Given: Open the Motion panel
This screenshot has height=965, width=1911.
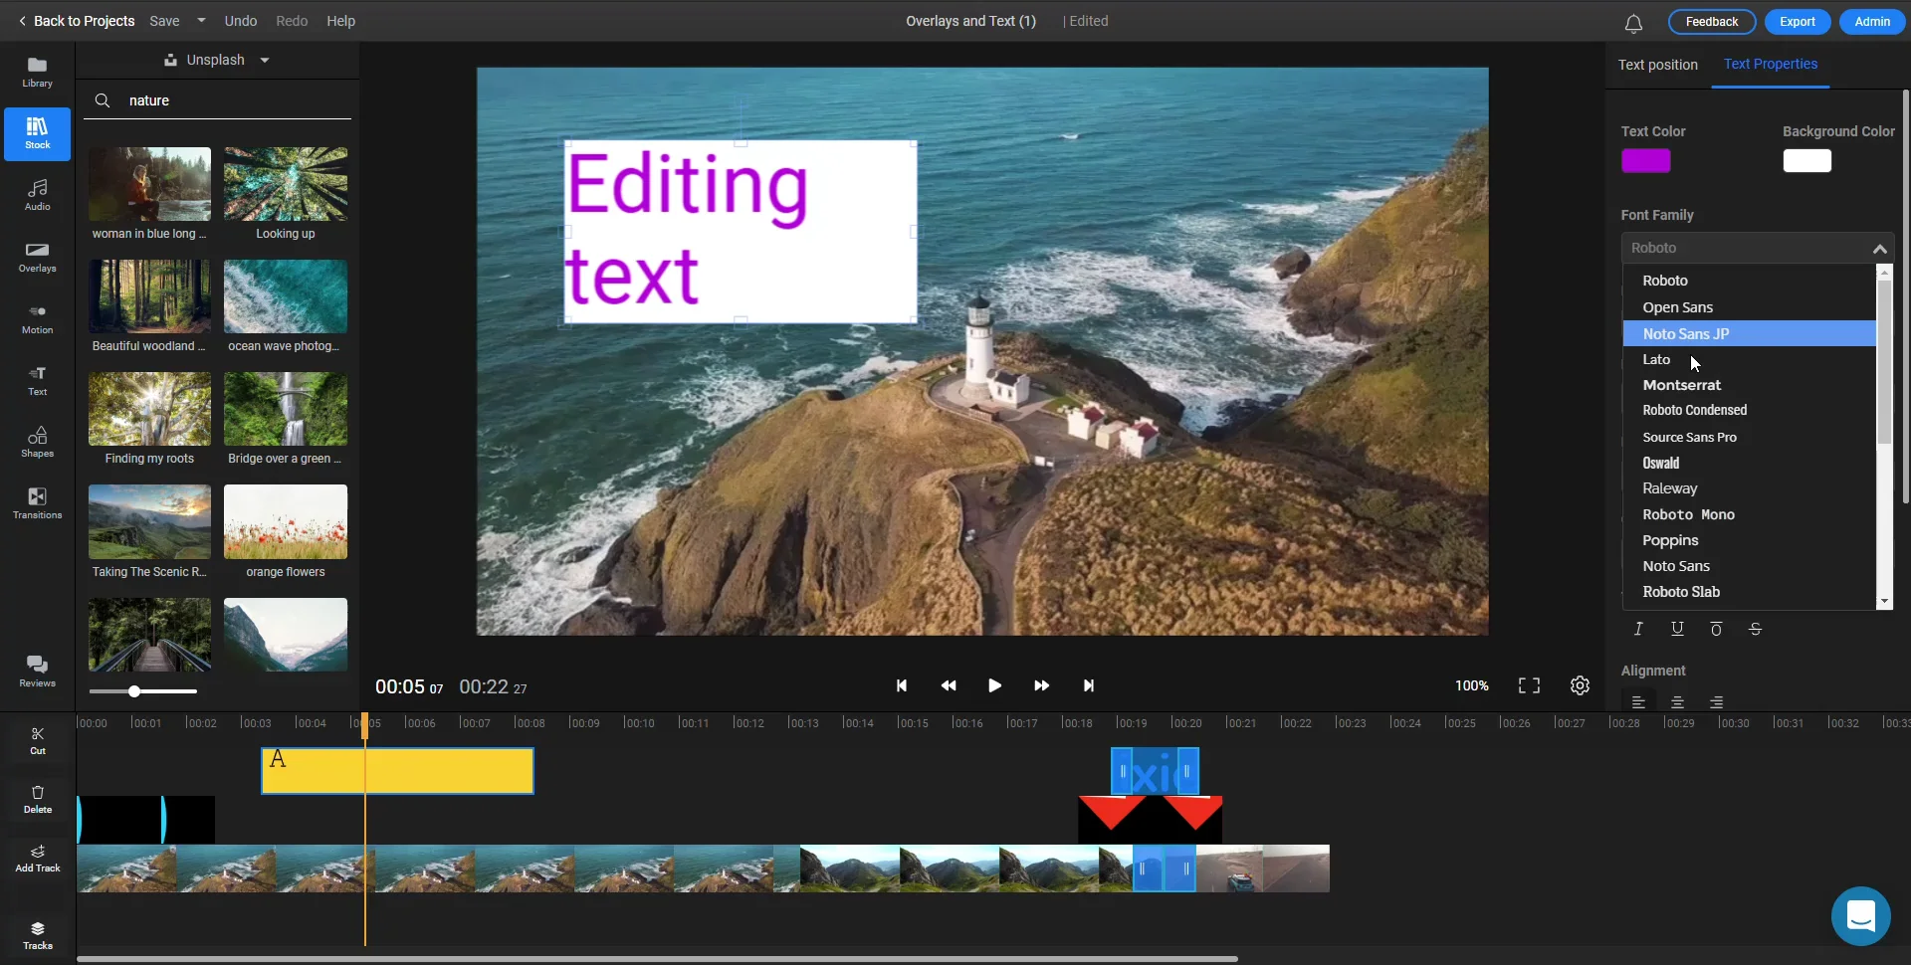Looking at the screenshot, I should 37,318.
